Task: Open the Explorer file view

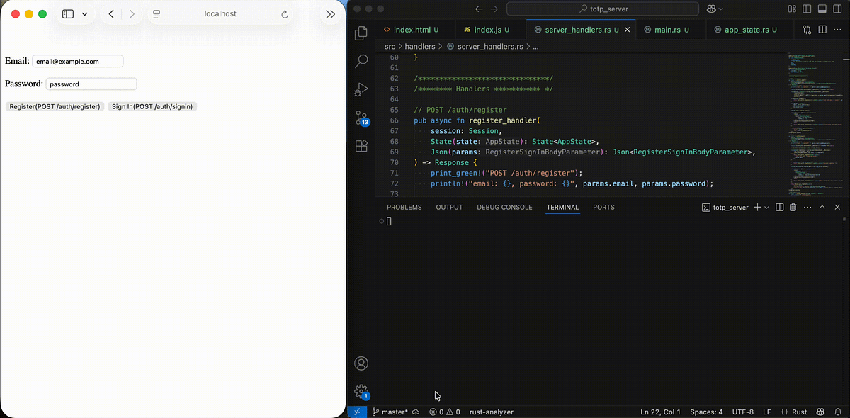Action: [x=361, y=33]
